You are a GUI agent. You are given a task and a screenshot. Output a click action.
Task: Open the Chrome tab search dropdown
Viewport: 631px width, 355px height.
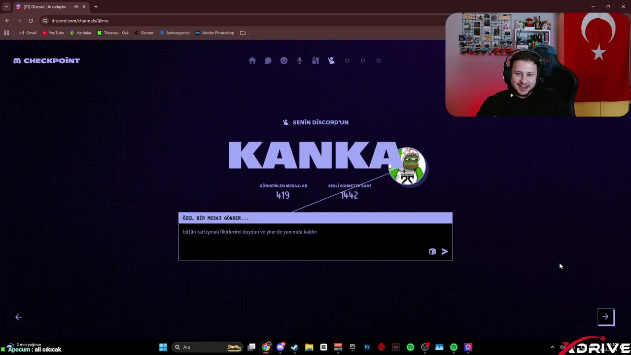6,7
